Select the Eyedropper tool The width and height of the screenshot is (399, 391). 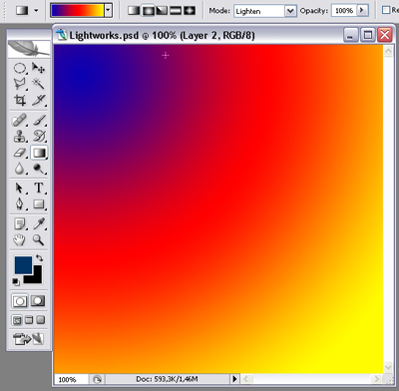click(x=38, y=223)
